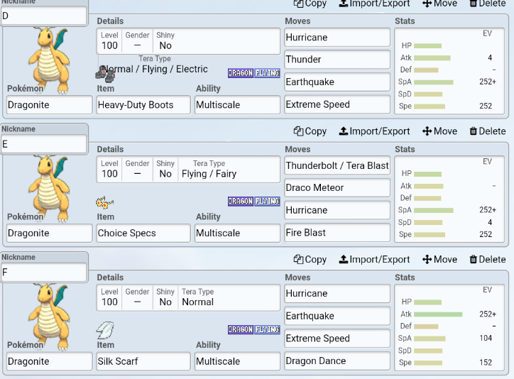This screenshot has width=514, height=379.
Task: Click Flying type badge on Dragonite D
Action: click(267, 73)
